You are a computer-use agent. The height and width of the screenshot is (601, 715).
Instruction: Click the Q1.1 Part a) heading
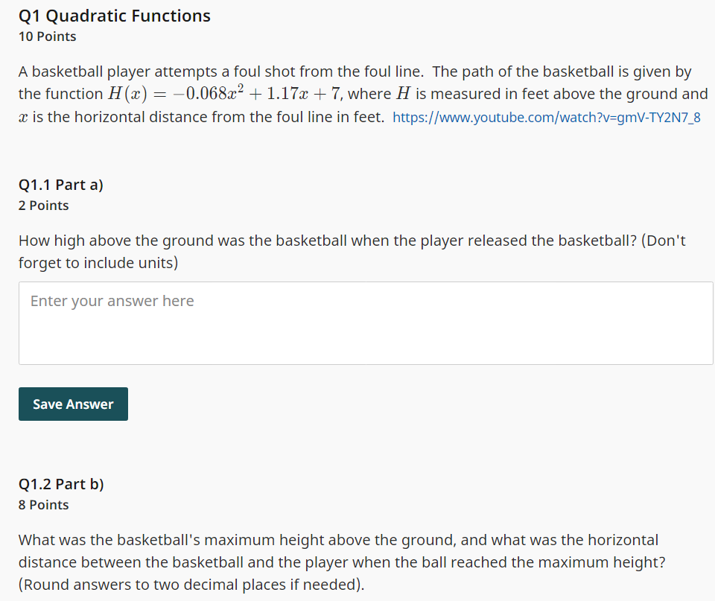tap(61, 184)
